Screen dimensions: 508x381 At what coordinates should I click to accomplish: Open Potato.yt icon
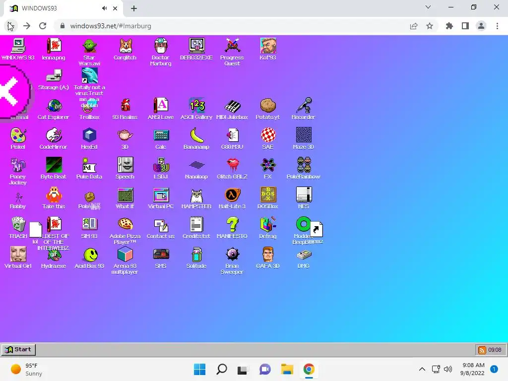click(267, 106)
